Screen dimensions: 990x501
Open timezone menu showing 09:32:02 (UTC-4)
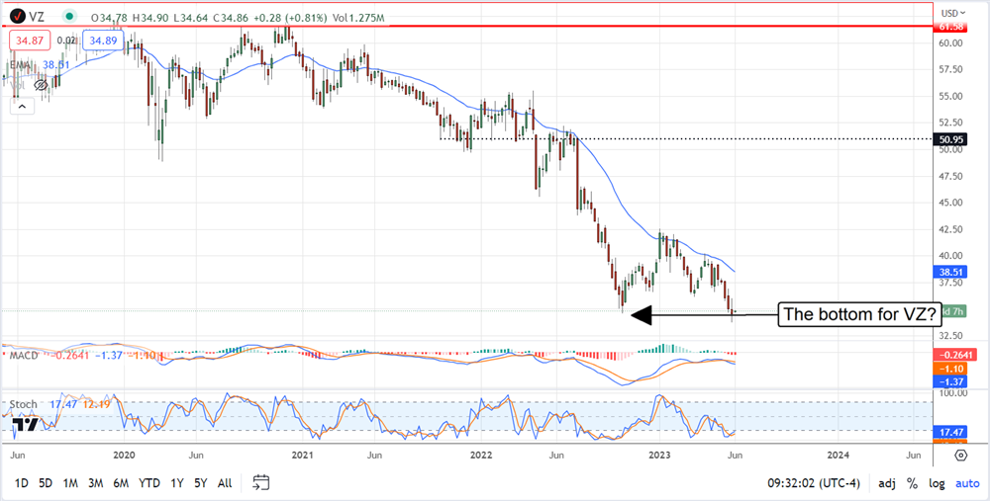[x=815, y=483]
